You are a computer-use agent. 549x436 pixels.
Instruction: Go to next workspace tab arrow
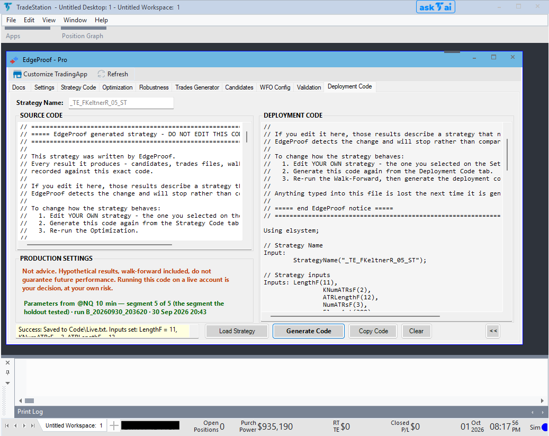click(x=24, y=425)
